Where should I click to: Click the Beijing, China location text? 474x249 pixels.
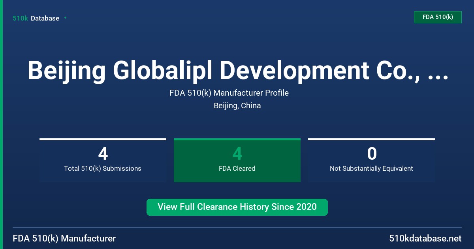coord(237,106)
